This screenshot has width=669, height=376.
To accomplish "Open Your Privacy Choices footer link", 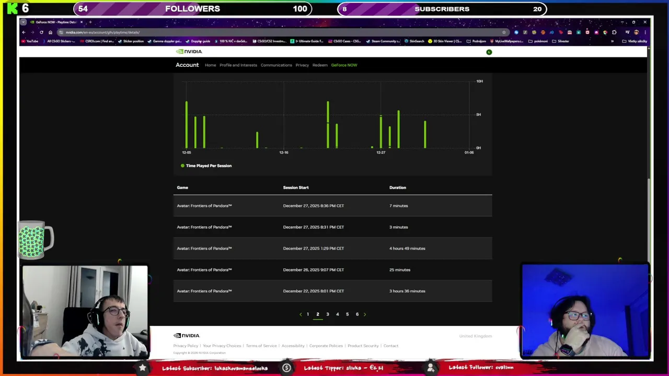I will [x=222, y=346].
